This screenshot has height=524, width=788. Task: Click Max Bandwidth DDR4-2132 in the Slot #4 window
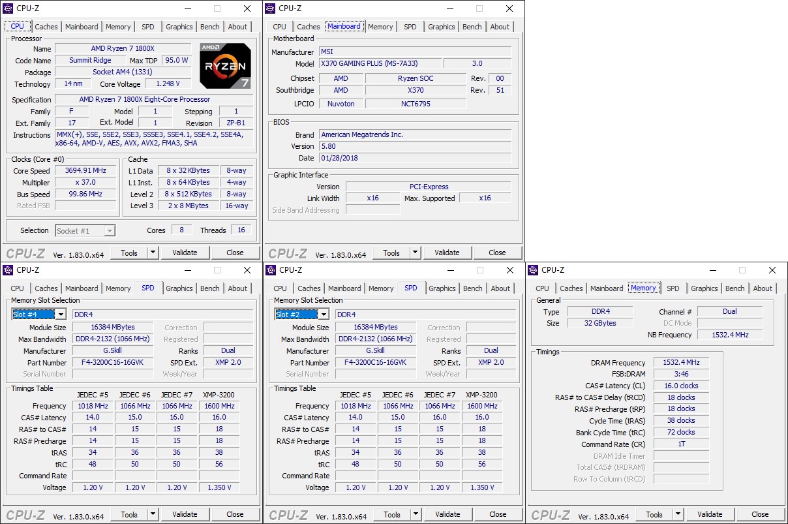(x=113, y=339)
